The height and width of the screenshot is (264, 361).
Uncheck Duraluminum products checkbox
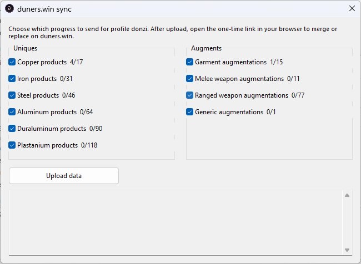[12, 128]
